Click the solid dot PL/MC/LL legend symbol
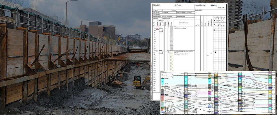The height and width of the screenshot is (115, 277). [x=214, y=21]
